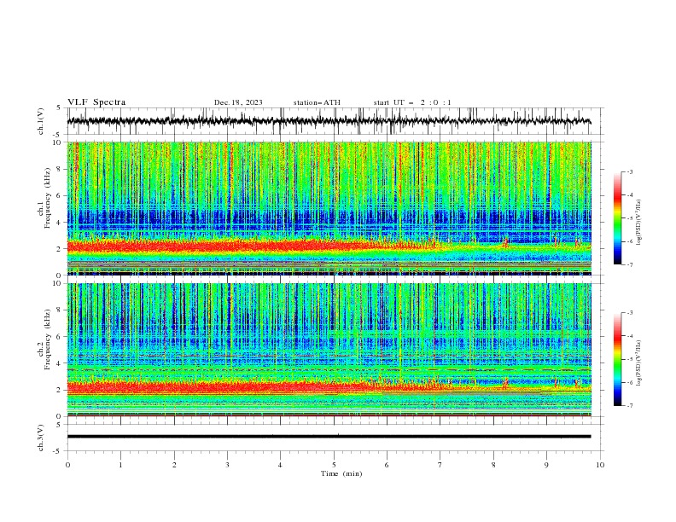The height and width of the screenshot is (522, 676).
Task: Click time axis tick label "1"
Action: tap(120, 465)
